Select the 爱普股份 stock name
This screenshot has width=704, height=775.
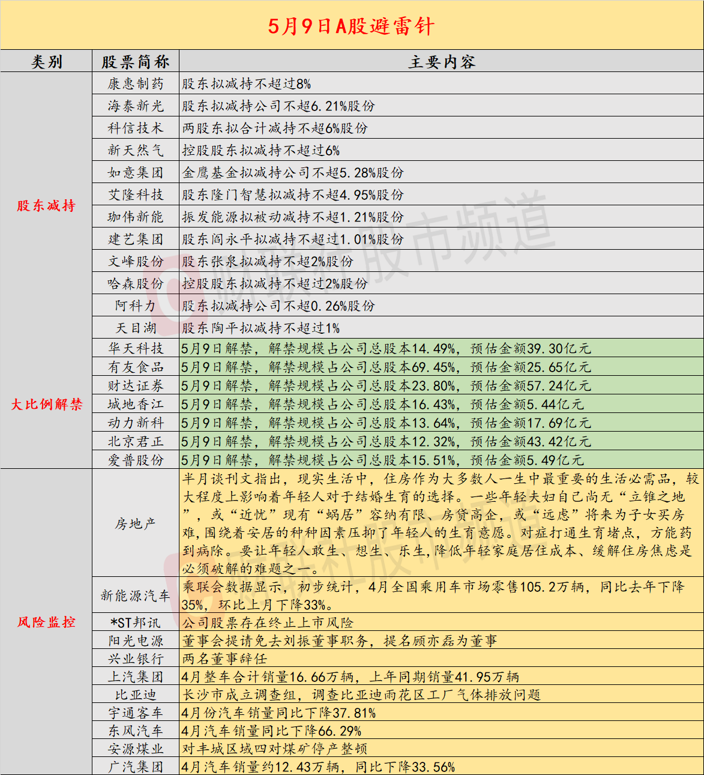pyautogui.click(x=136, y=460)
